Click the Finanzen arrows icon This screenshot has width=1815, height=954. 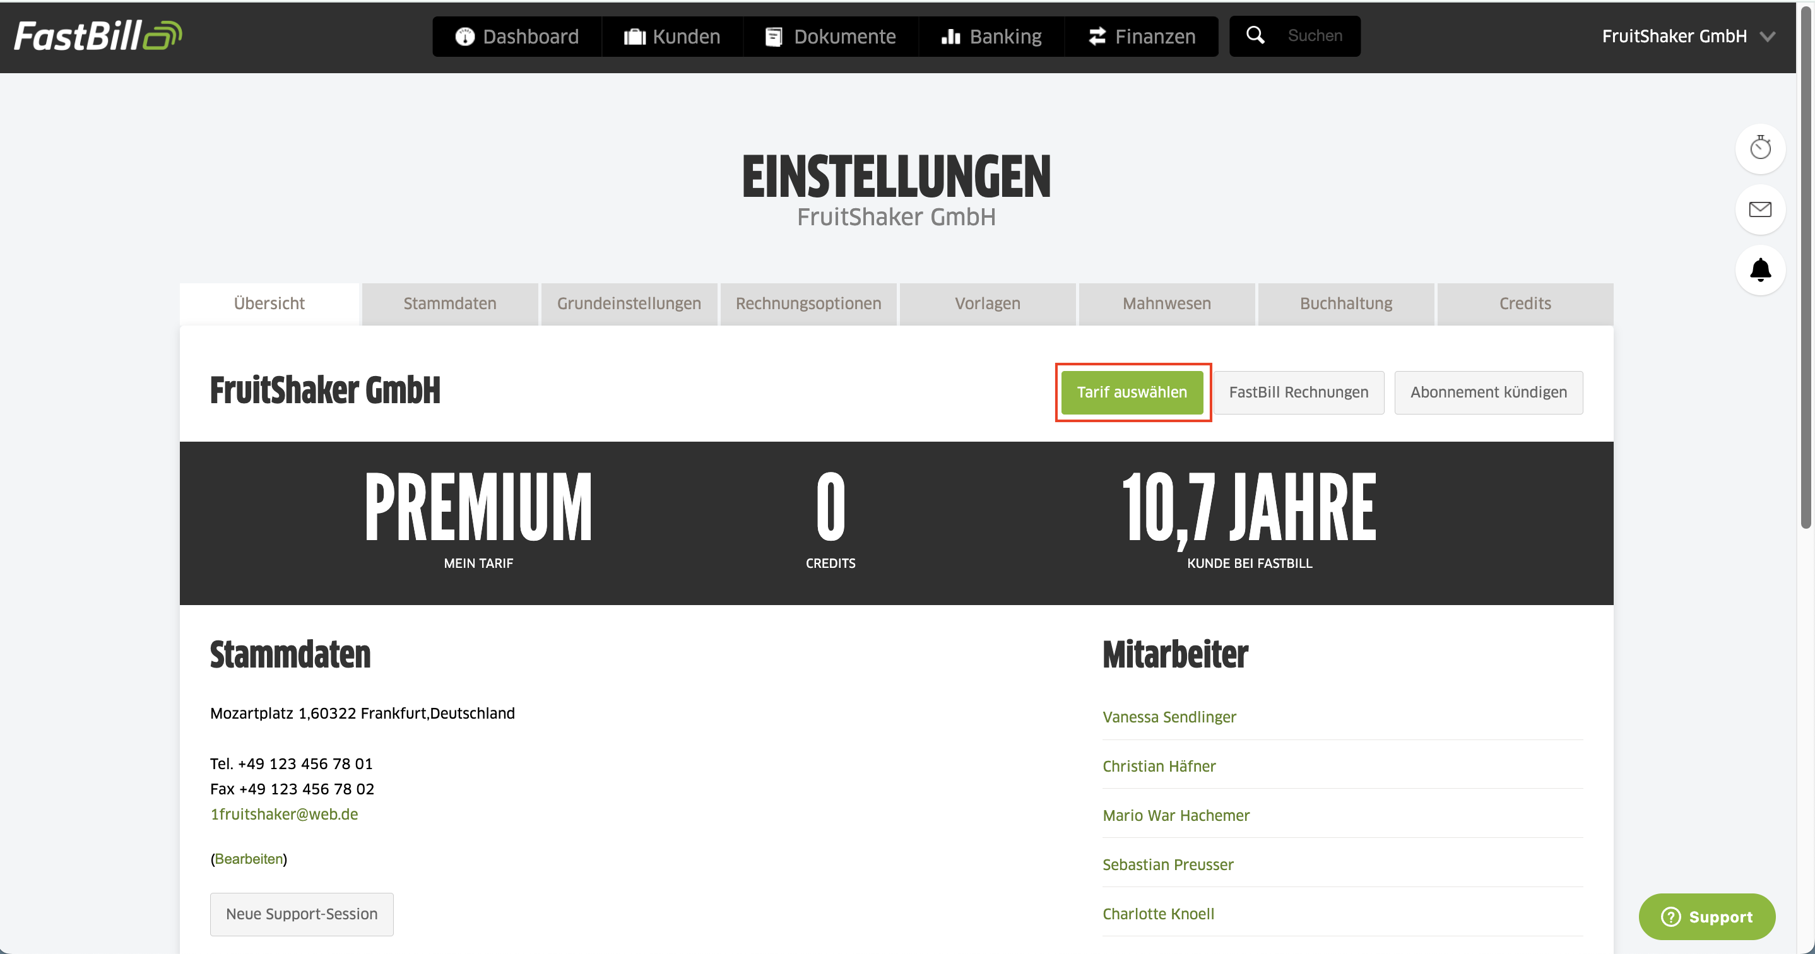coord(1097,37)
